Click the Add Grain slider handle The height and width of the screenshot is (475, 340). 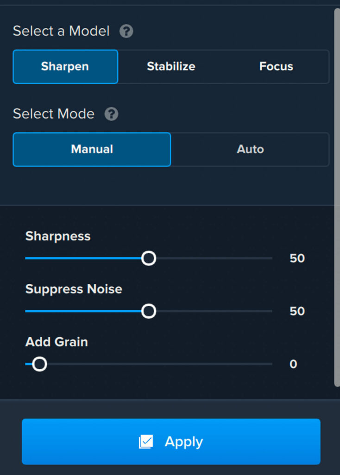[x=39, y=364]
